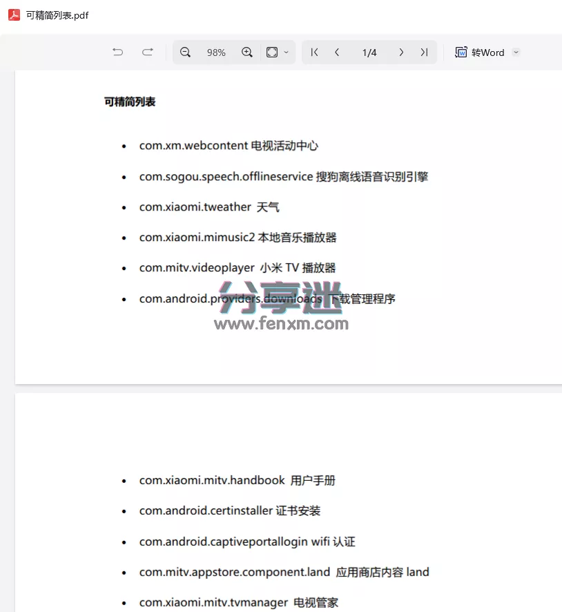Click the red PDF icon on the document tab

[14, 14]
